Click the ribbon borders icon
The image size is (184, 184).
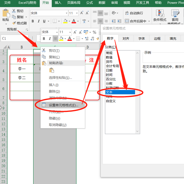point(55,21)
